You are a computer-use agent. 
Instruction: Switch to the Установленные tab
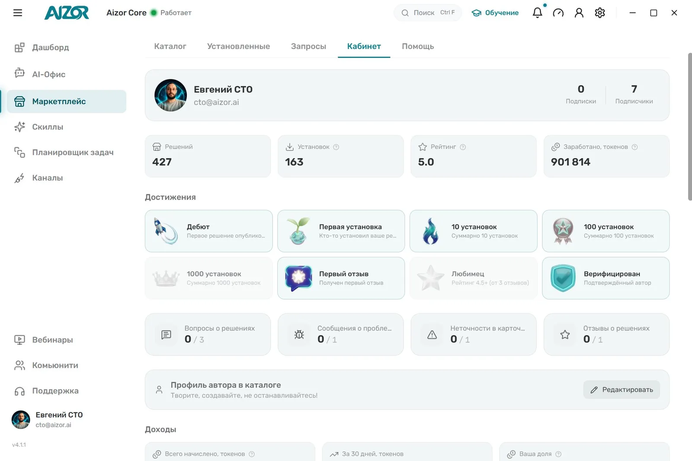238,46
